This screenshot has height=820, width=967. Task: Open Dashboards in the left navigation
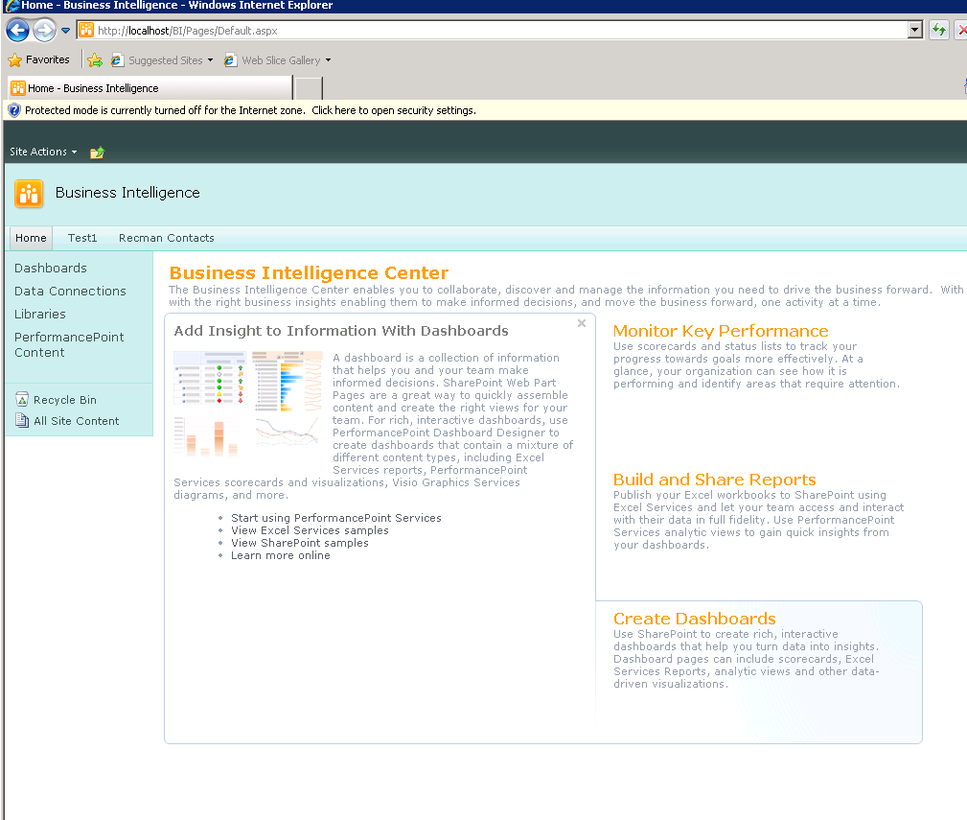pos(51,269)
